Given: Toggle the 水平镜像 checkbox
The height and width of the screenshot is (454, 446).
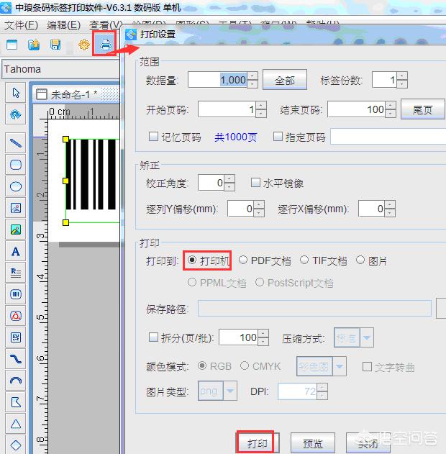Looking at the screenshot, I should pos(255,183).
